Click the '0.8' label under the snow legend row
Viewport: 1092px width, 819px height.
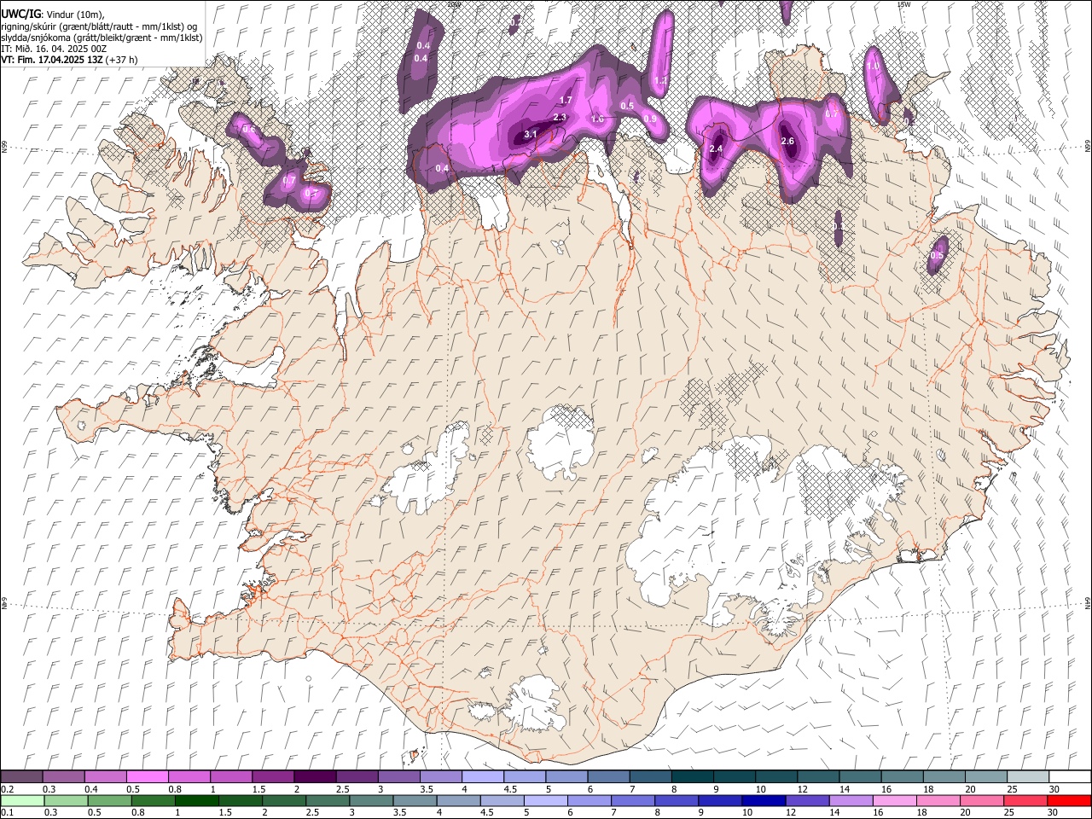click(x=175, y=789)
